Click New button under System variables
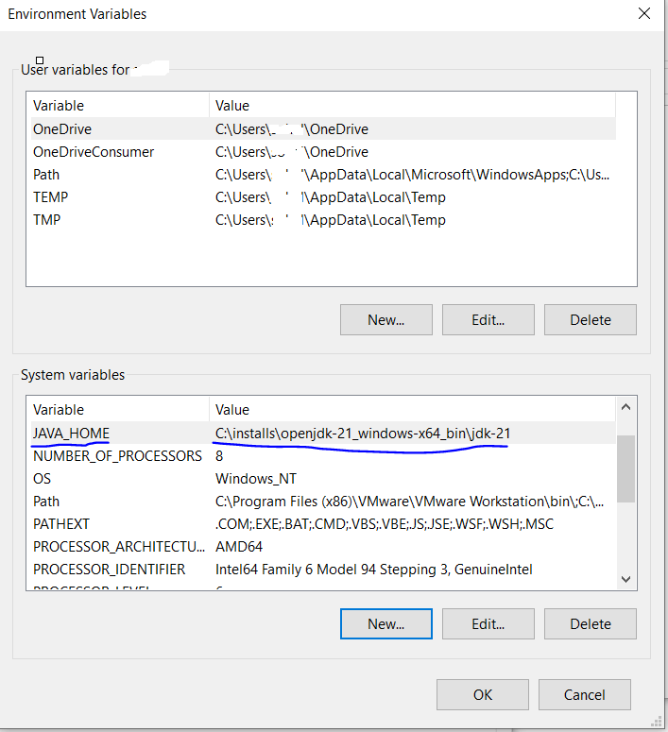Viewport: 668px width, 732px height. coord(385,623)
